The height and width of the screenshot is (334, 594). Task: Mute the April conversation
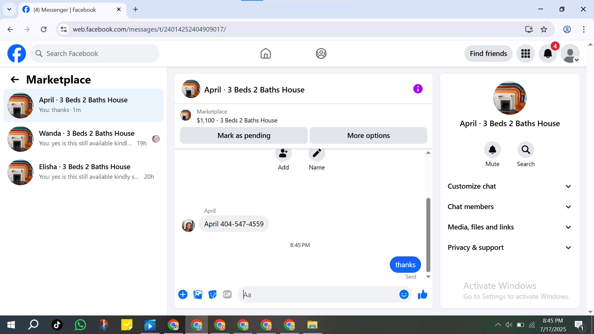[492, 150]
